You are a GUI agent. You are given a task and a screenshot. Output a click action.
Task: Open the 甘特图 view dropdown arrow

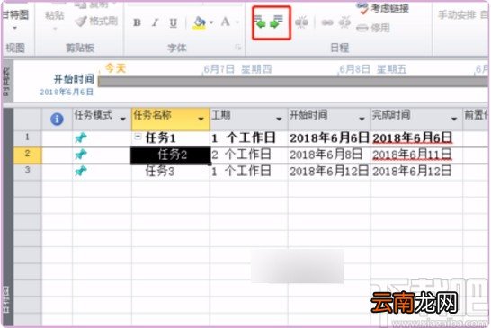[15, 28]
